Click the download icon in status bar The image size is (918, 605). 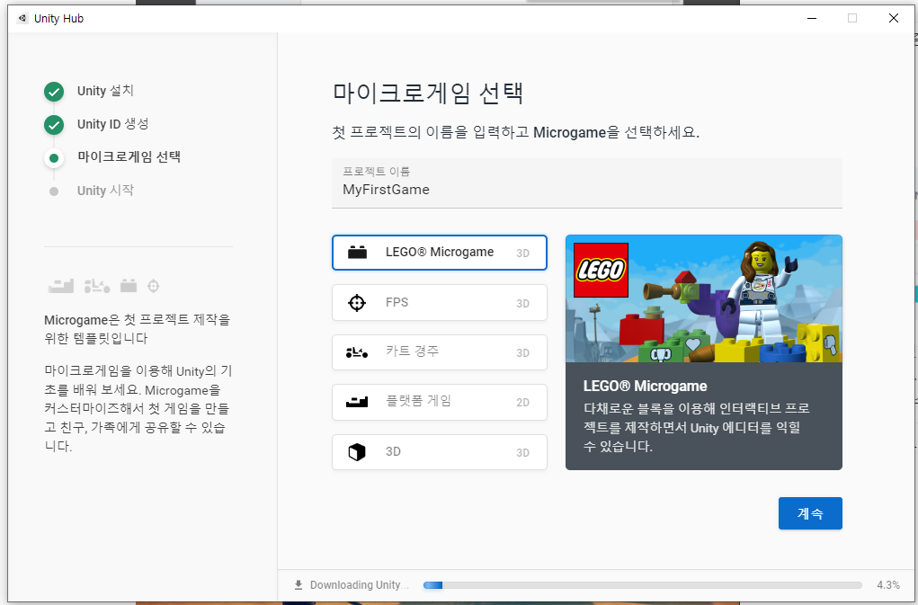299,585
